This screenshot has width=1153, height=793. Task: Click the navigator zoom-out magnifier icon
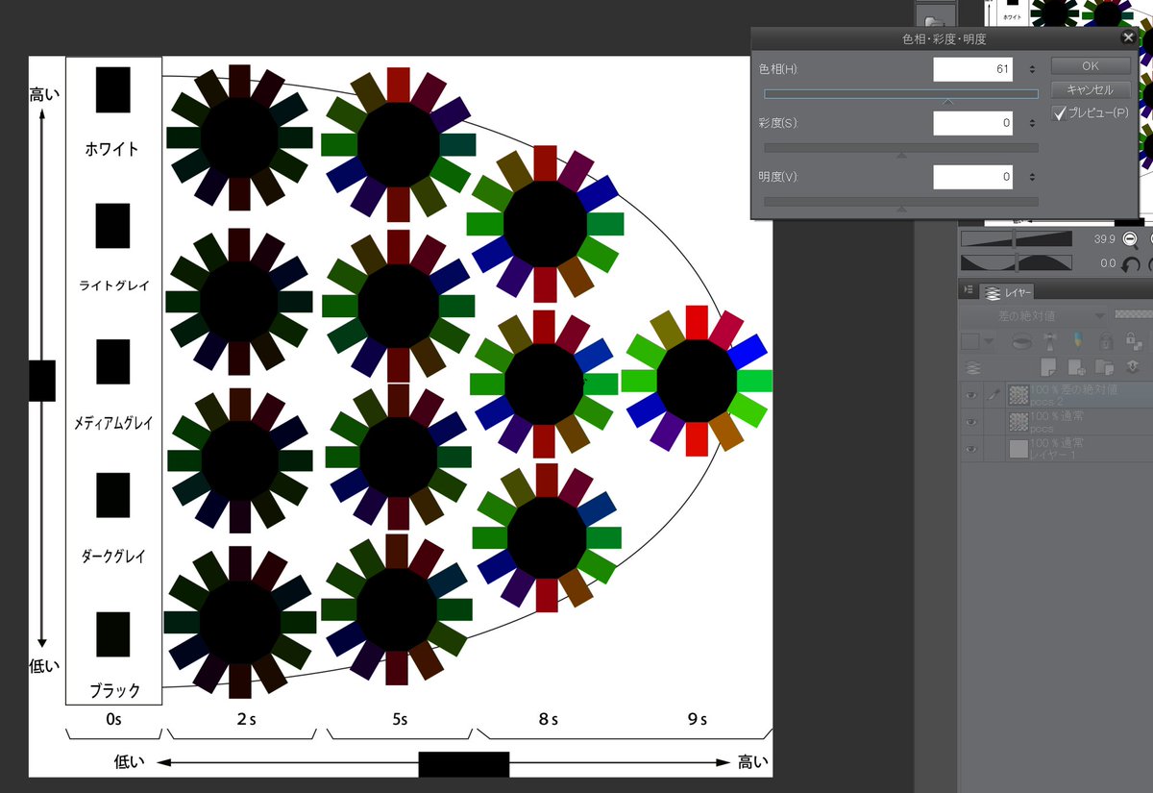coord(1131,240)
